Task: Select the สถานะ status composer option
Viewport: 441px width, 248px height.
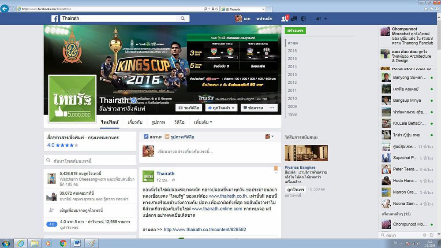Action: pos(153,137)
